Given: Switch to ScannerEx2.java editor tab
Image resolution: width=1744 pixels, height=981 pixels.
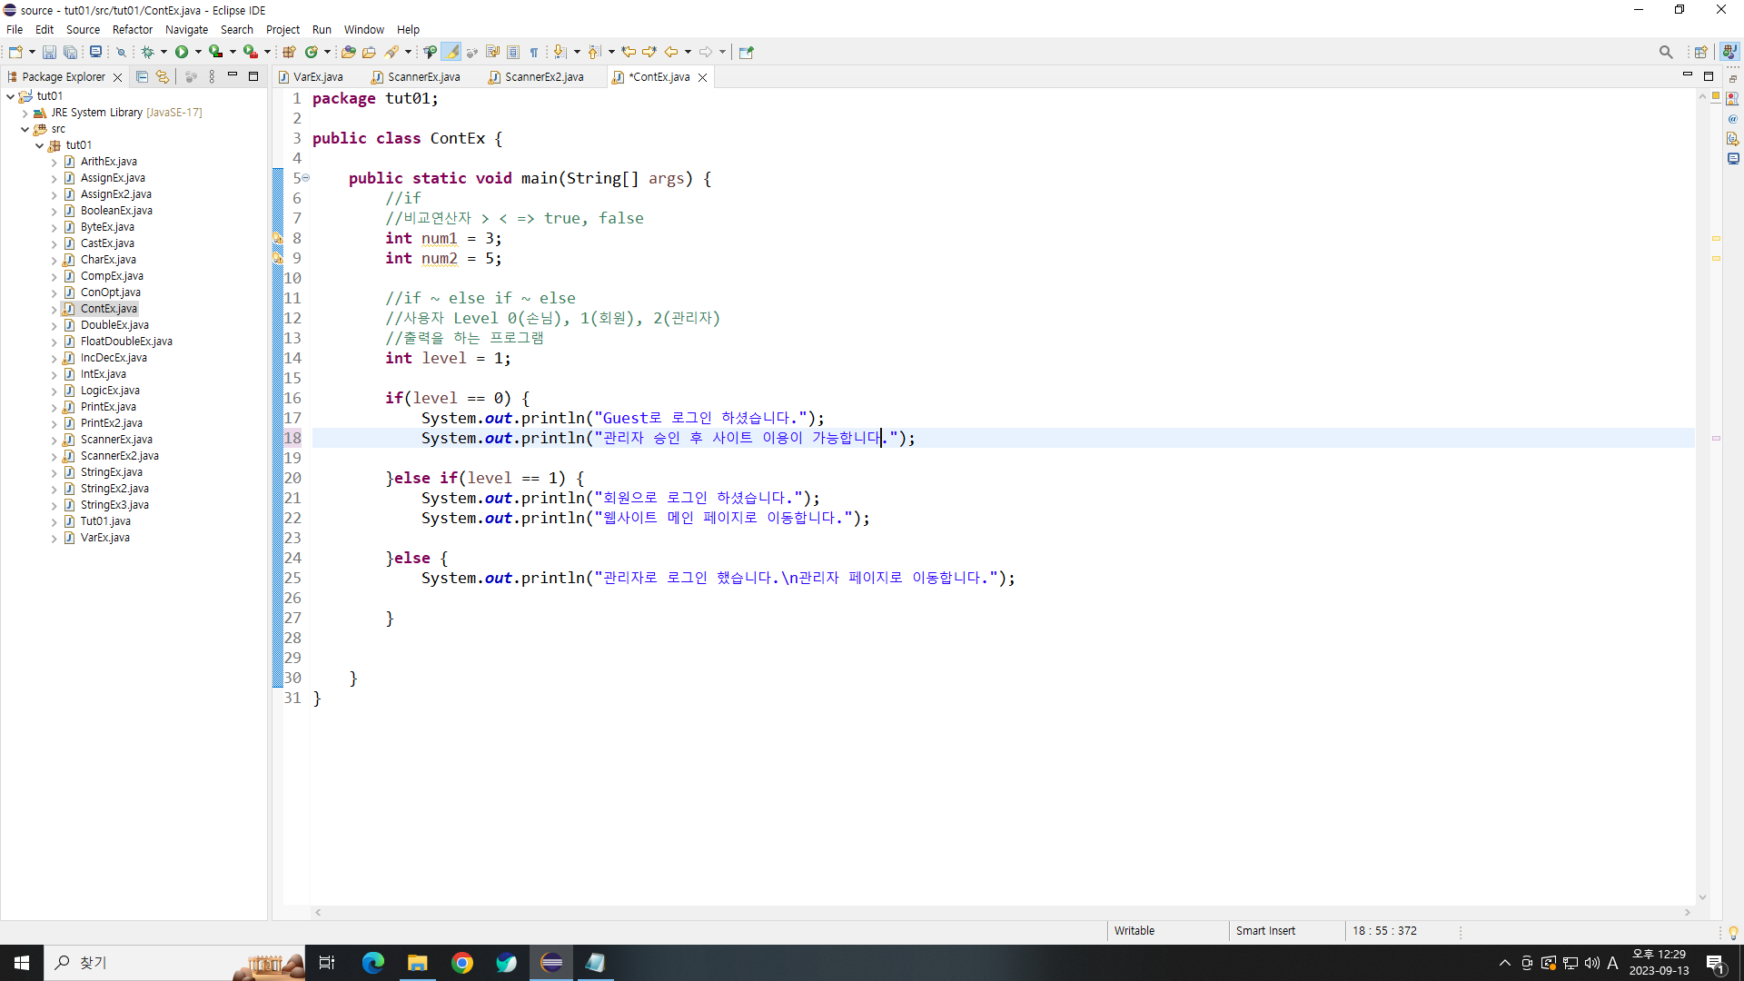Looking at the screenshot, I should [x=543, y=77].
